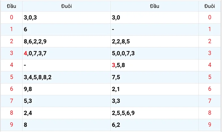The width and height of the screenshot is (222, 132).
Task: Click the 5,3 cell
Action: tap(28, 101)
